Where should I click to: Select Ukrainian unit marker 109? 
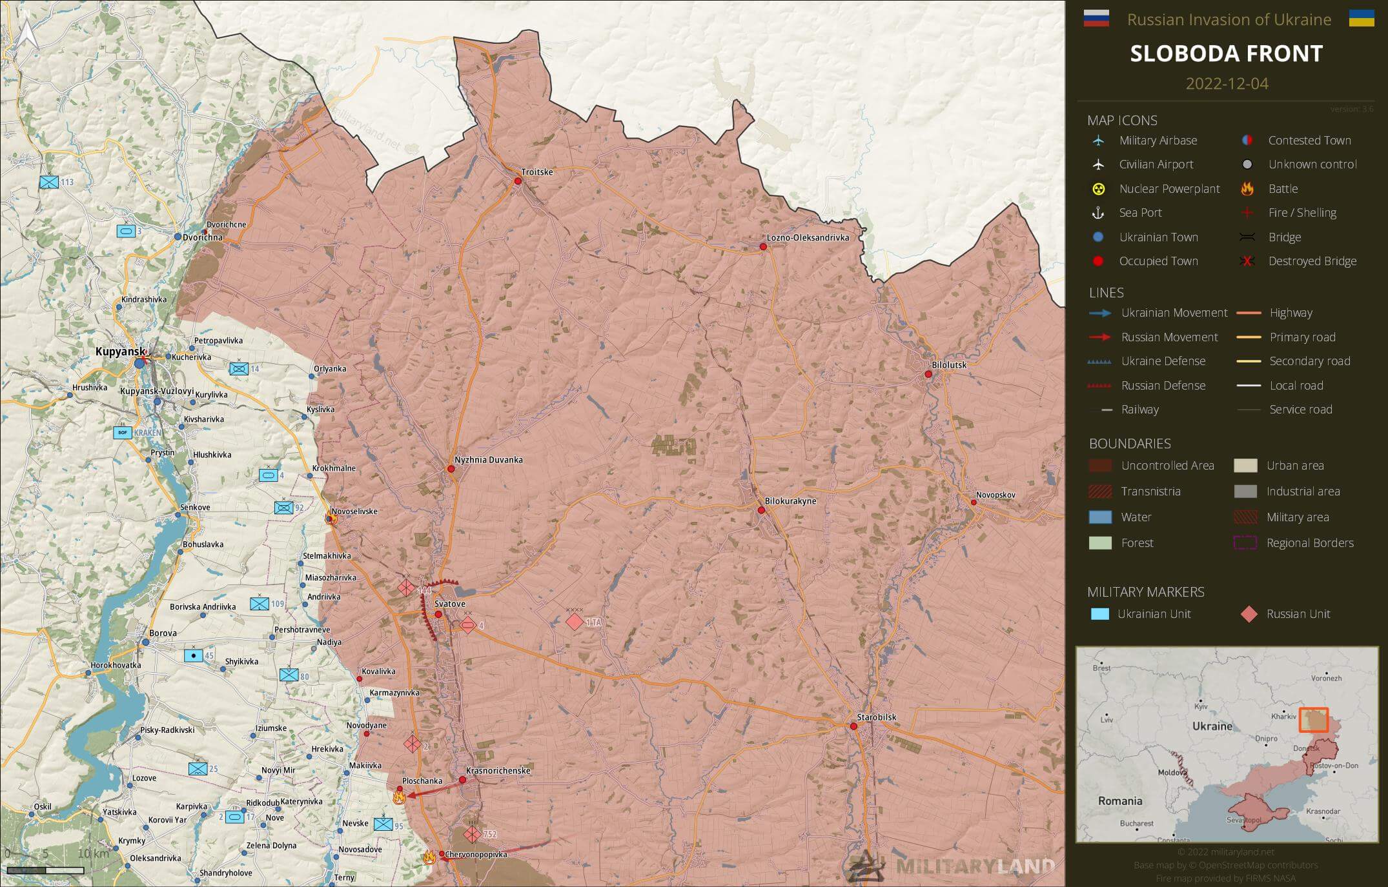click(260, 604)
